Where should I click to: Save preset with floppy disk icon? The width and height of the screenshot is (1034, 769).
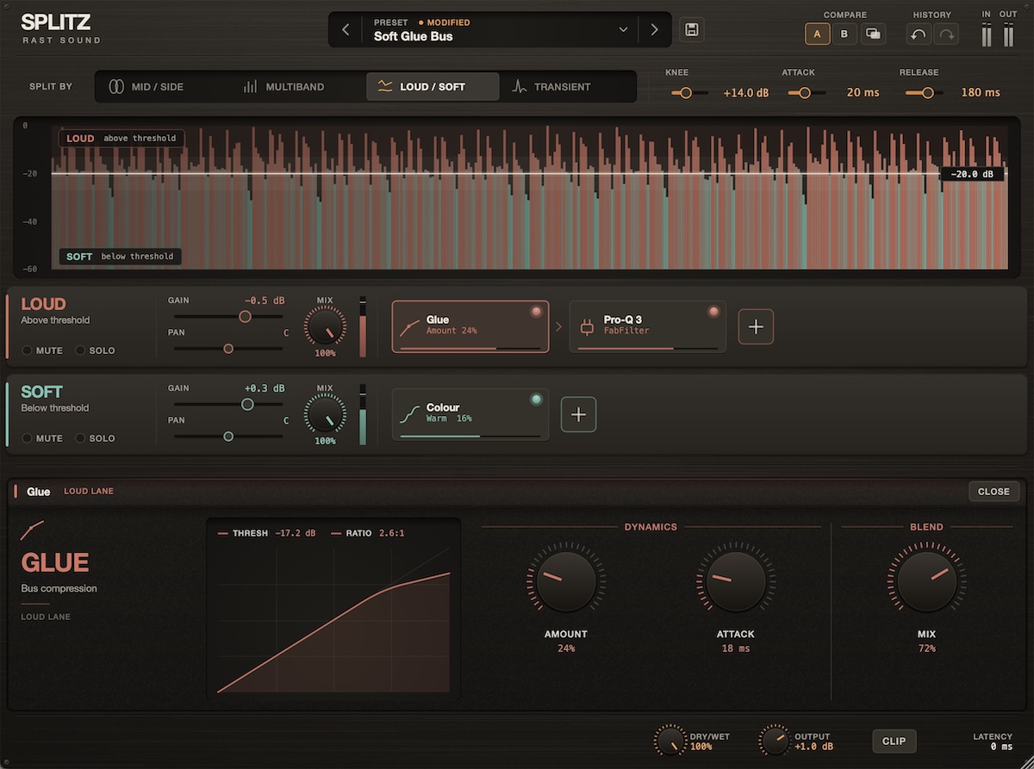point(691,30)
